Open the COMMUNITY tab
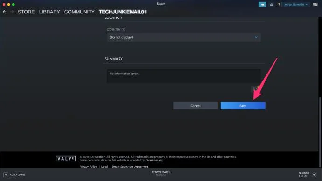Image resolution: width=322 pixels, height=181 pixels. click(x=79, y=12)
